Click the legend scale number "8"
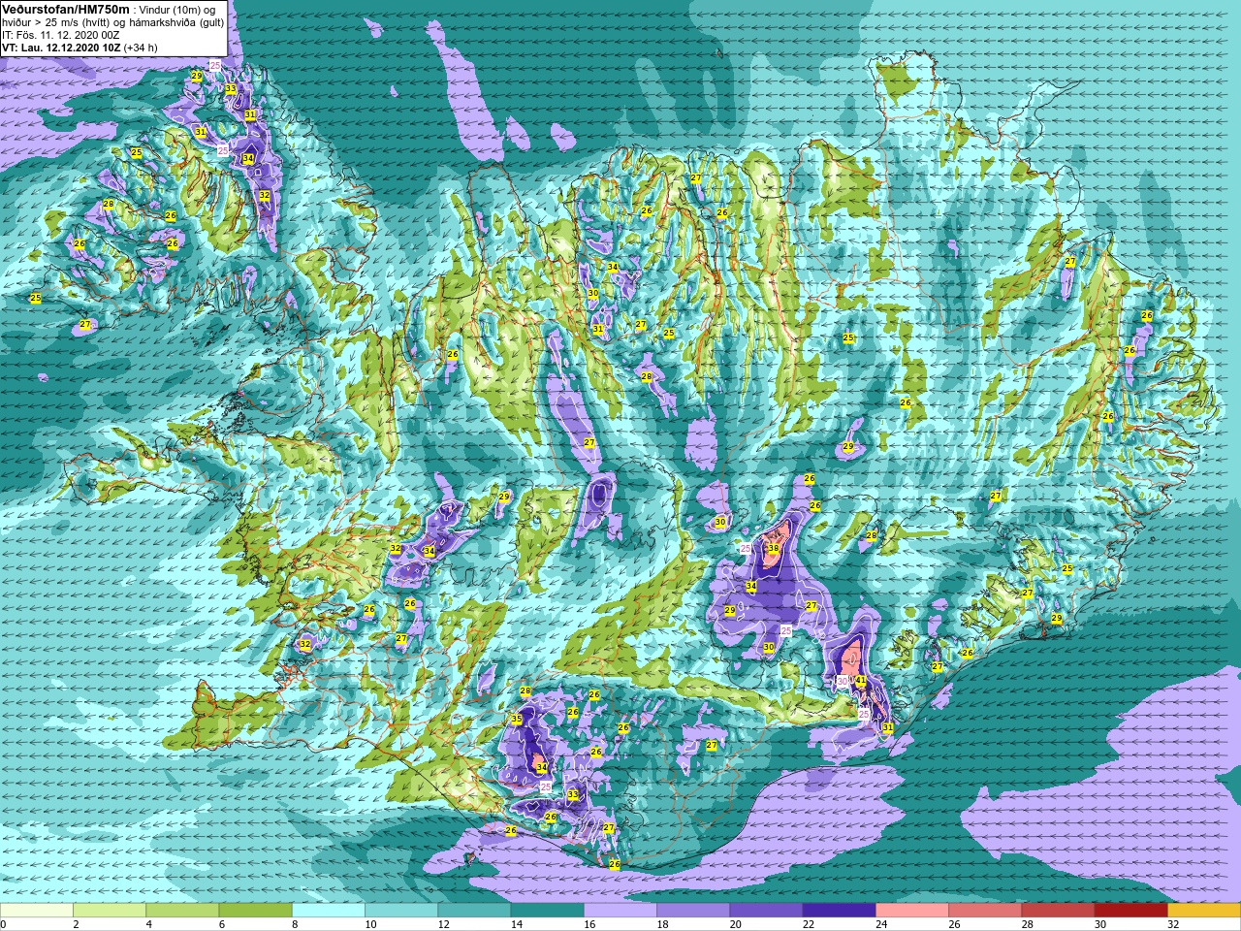 (x=293, y=924)
